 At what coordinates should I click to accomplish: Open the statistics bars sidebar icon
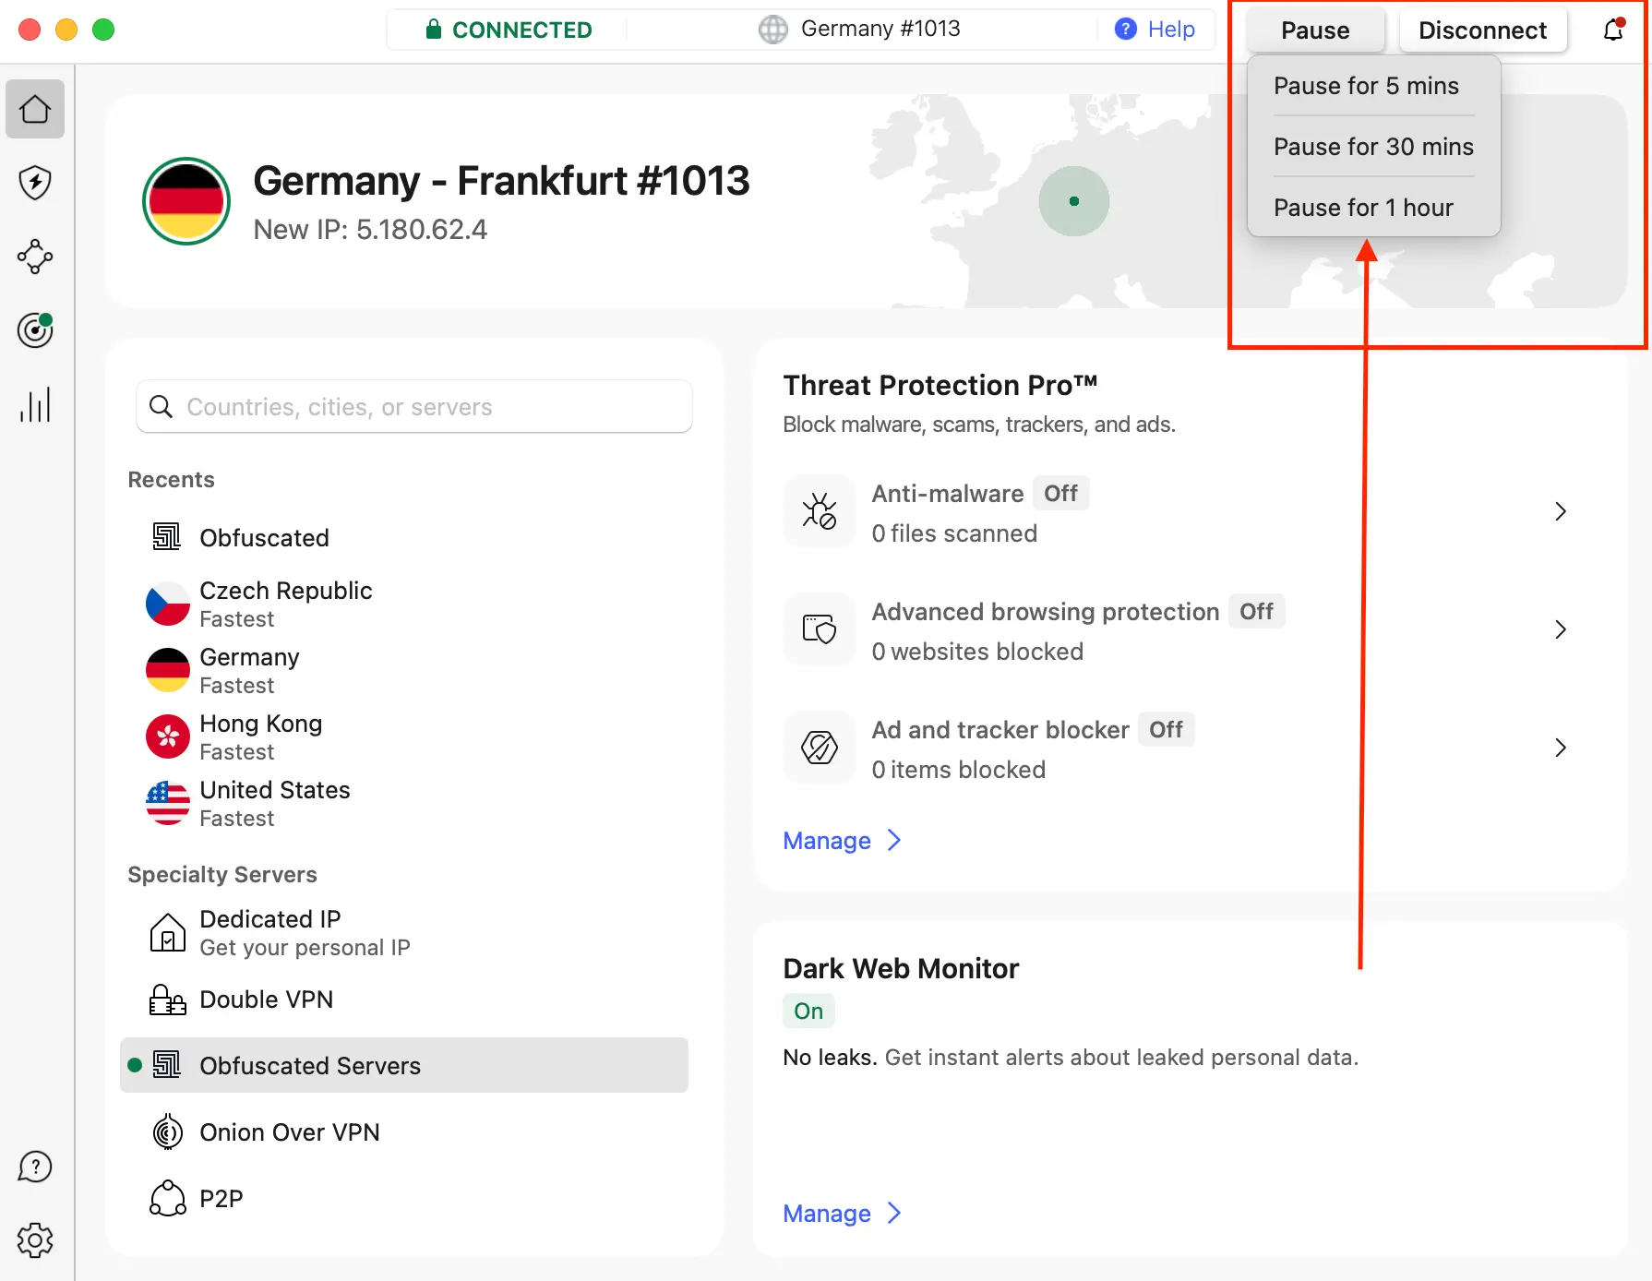tap(35, 404)
